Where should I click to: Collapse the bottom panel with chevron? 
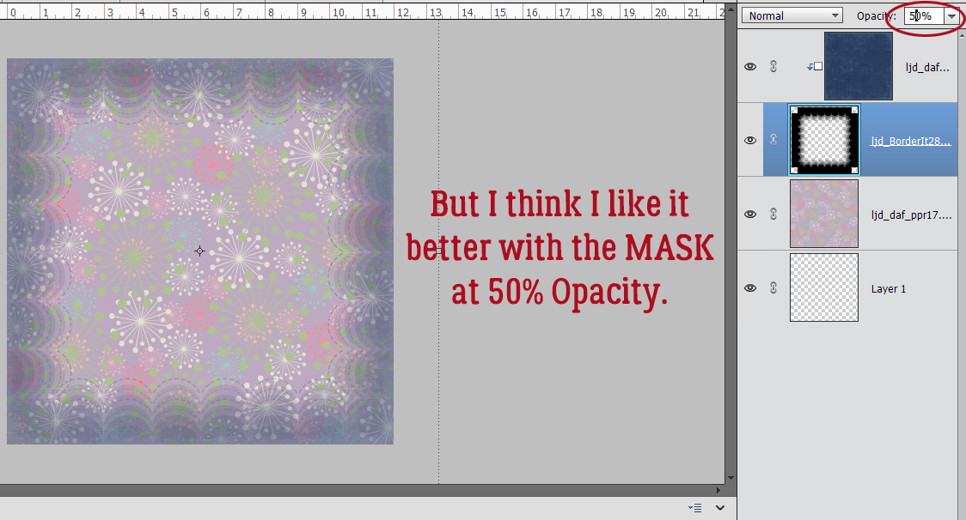click(x=719, y=508)
